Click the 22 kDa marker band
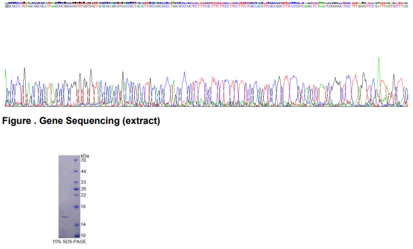The image size is (413, 249). click(x=75, y=195)
